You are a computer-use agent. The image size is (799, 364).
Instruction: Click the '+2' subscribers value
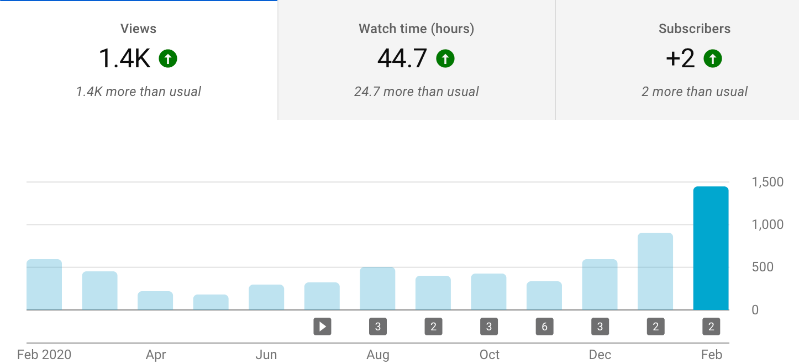[x=680, y=58]
